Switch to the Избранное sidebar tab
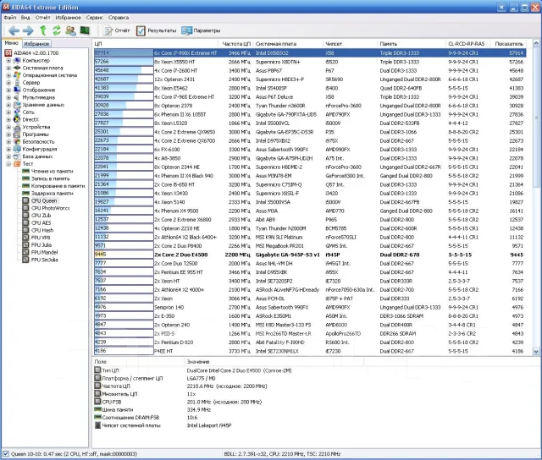Image resolution: width=542 pixels, height=460 pixels. (36, 44)
